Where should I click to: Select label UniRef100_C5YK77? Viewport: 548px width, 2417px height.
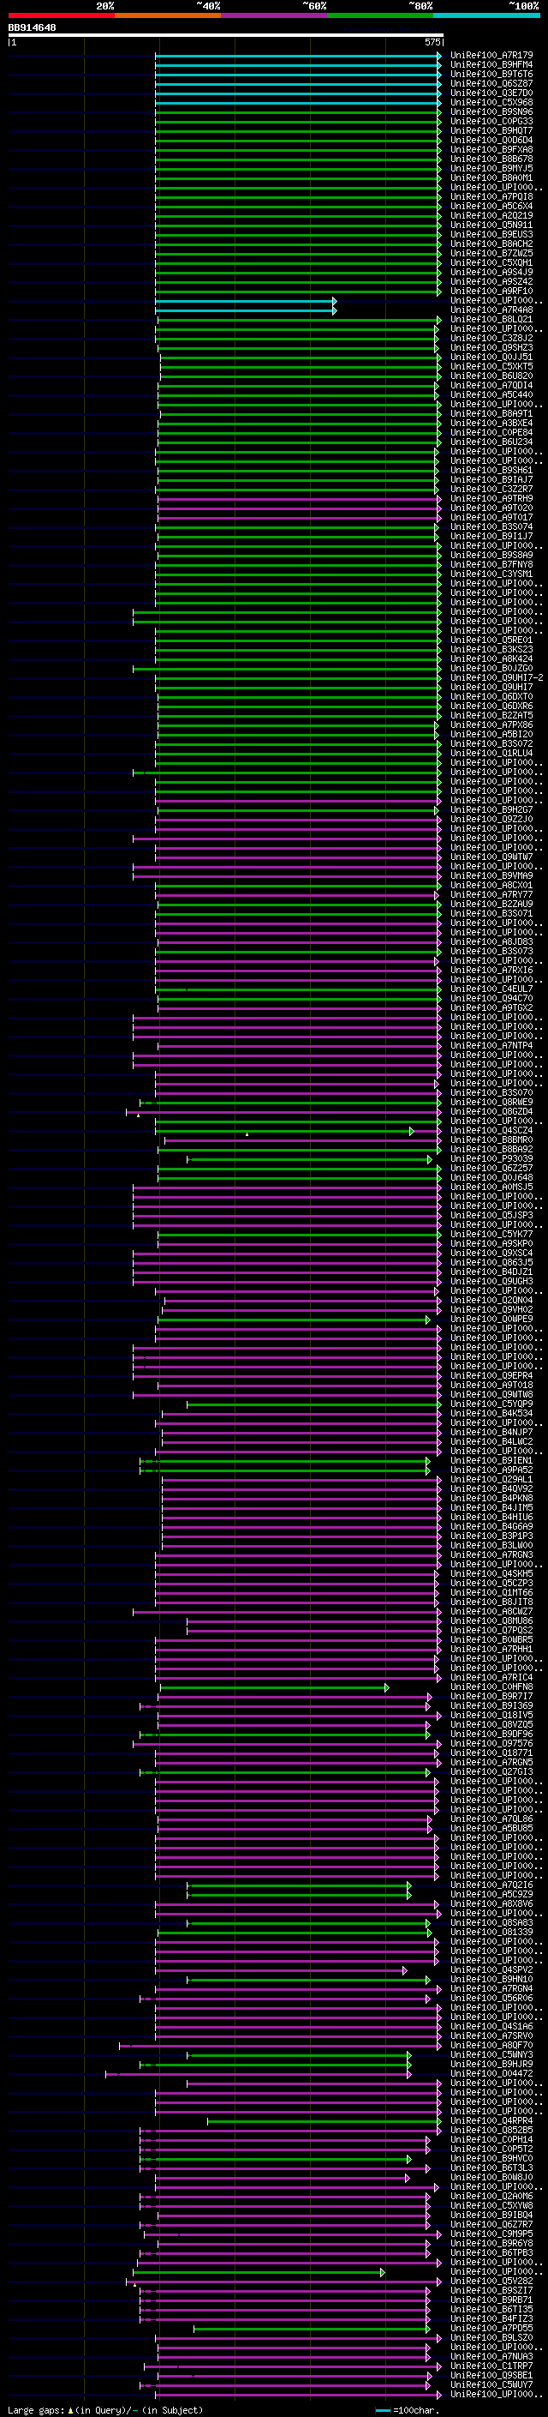491,1234
